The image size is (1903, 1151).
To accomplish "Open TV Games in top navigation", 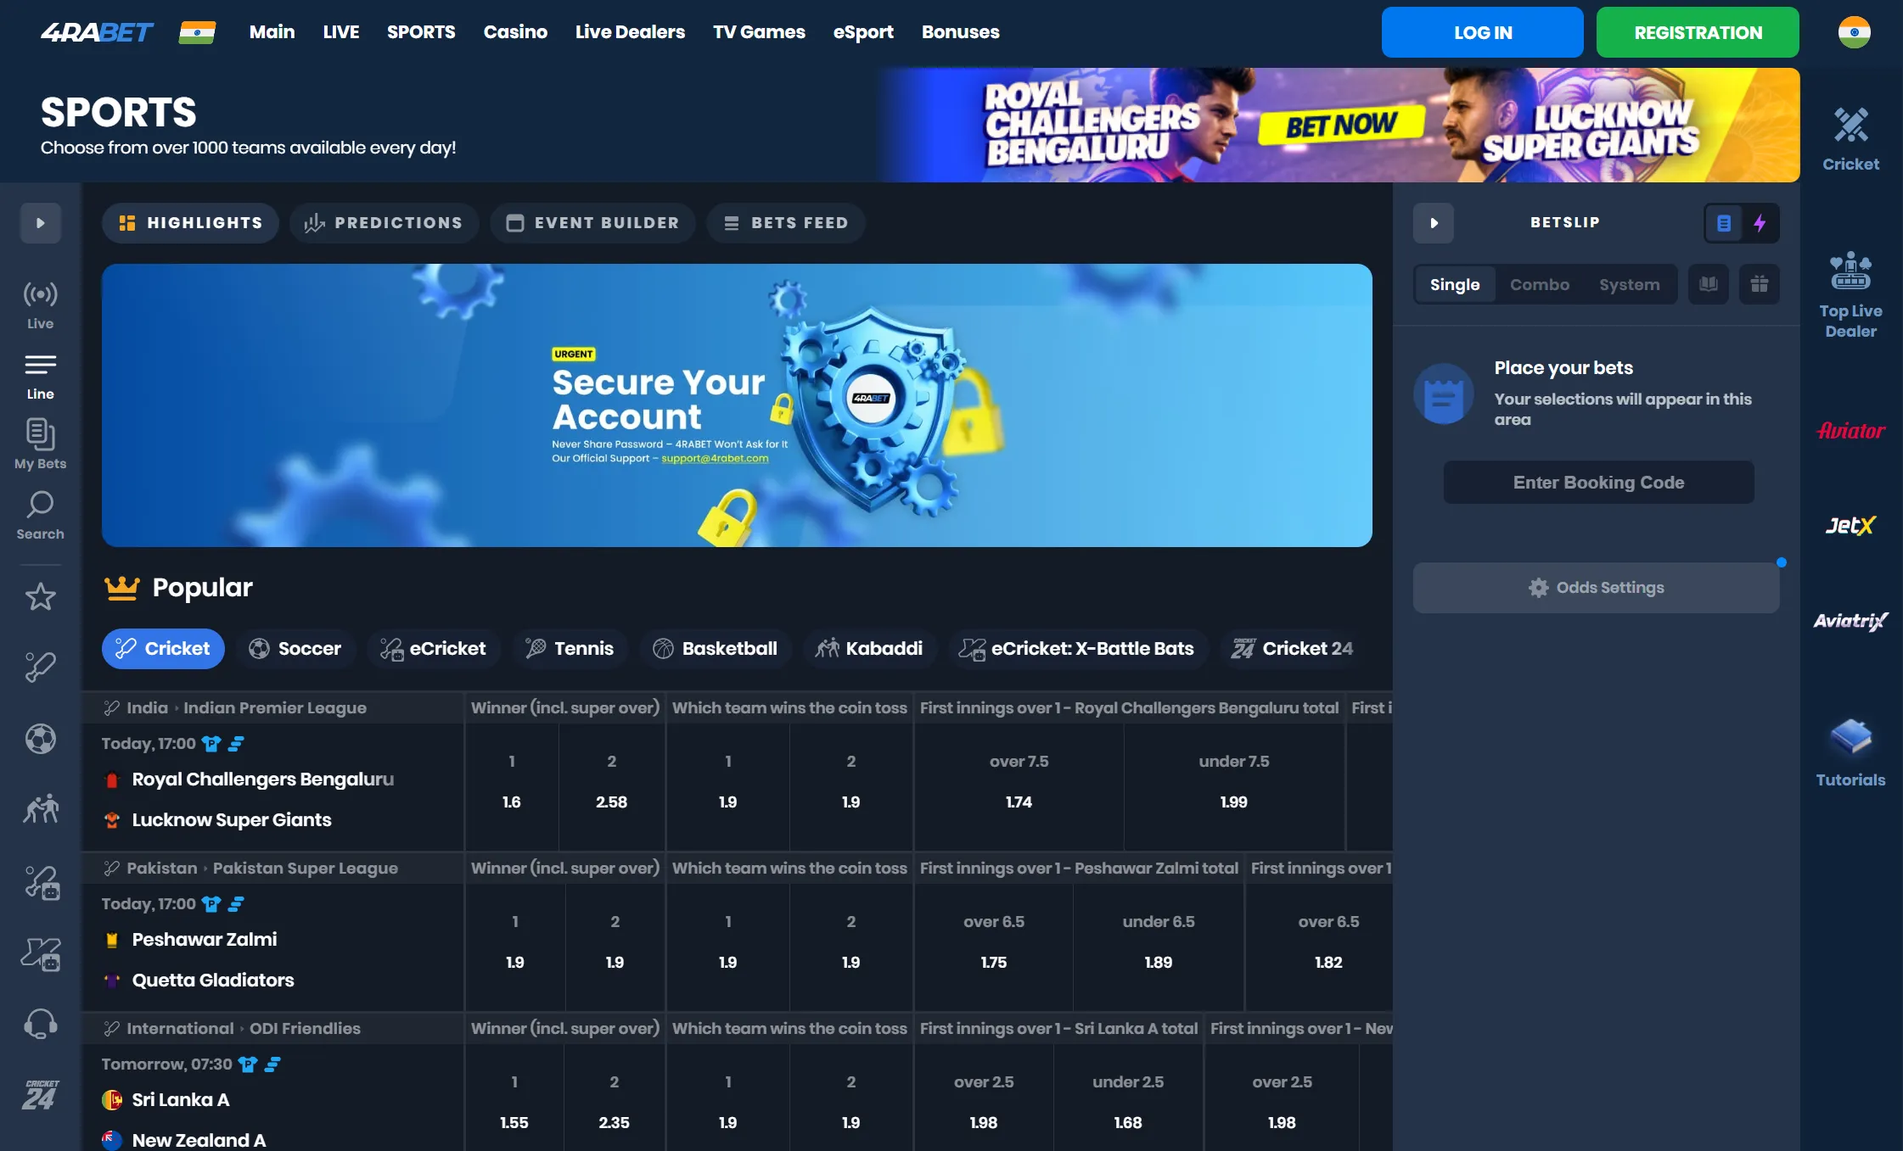I will tap(759, 32).
